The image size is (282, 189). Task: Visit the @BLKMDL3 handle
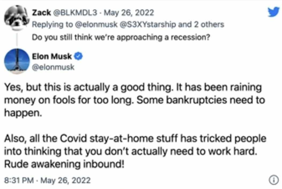[x=75, y=13]
